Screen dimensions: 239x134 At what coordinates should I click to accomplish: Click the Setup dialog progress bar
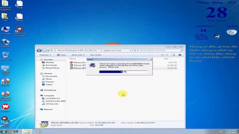(123, 72)
